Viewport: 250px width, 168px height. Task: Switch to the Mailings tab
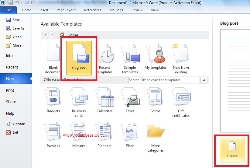coord(116,10)
